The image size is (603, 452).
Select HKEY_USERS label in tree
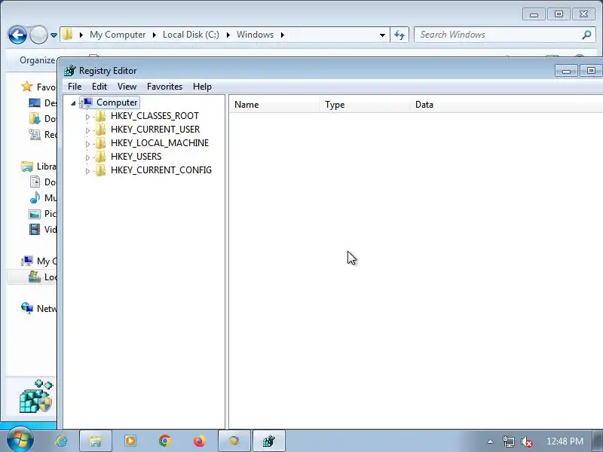tap(136, 157)
